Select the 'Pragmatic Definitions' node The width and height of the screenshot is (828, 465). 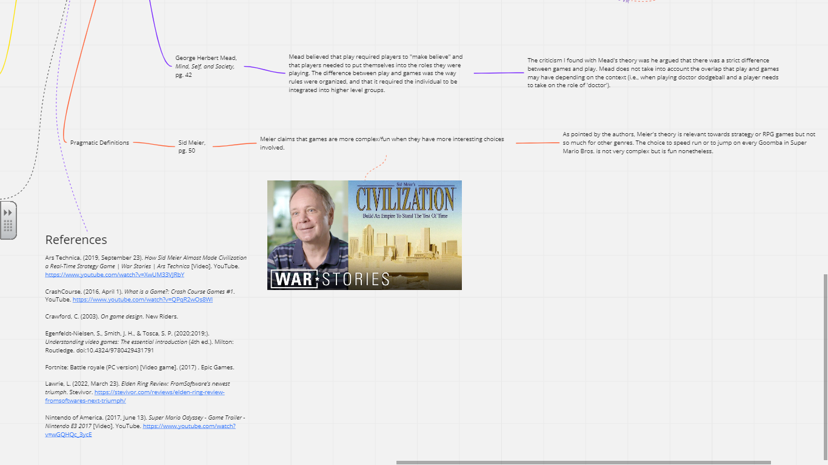tap(99, 143)
